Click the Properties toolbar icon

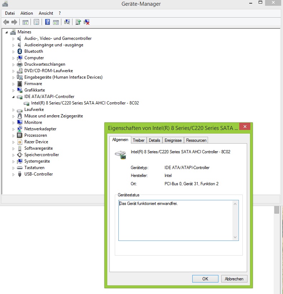(x=36, y=22)
